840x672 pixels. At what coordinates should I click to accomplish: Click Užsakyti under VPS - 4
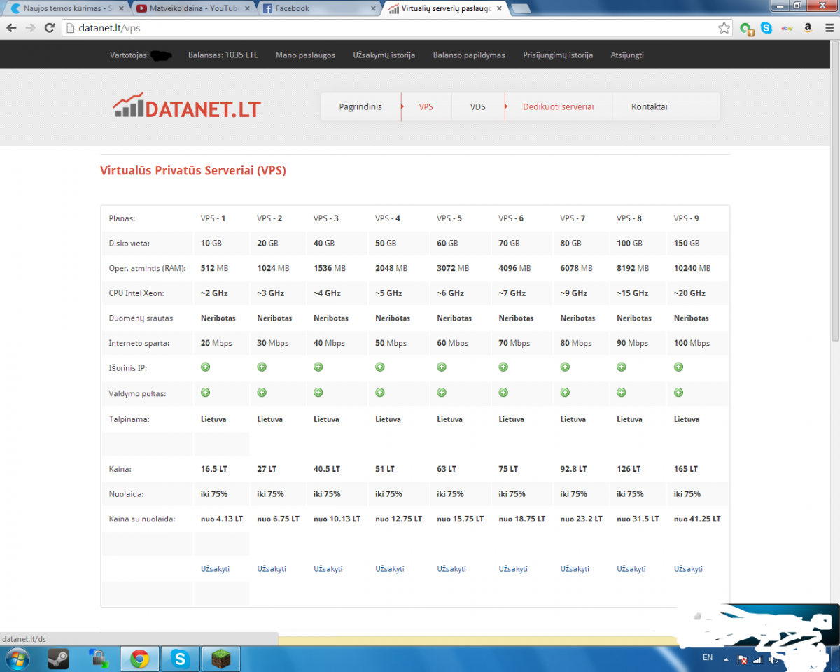point(389,569)
